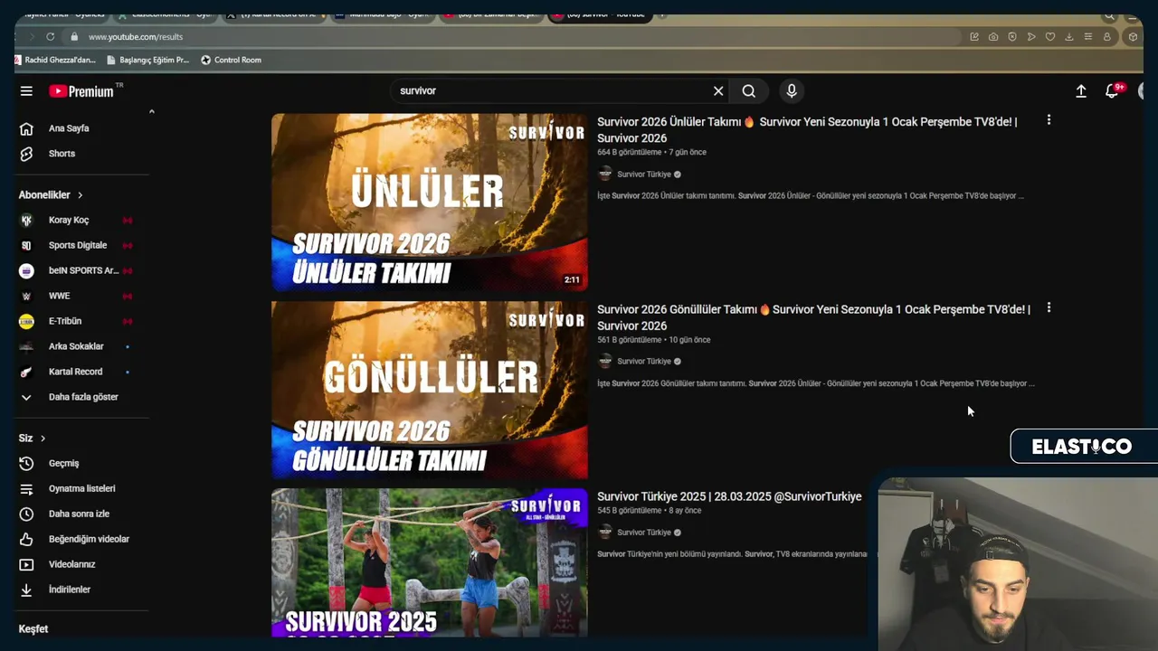This screenshot has height=651, width=1158.
Task: Click the Keşfet section heading
Action: (33, 629)
